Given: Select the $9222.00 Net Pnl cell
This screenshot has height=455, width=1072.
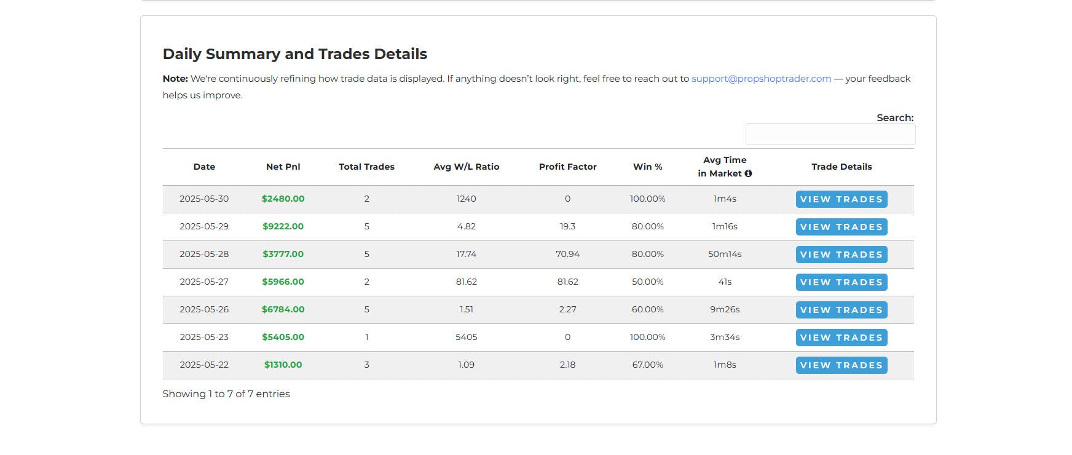Looking at the screenshot, I should [x=283, y=226].
